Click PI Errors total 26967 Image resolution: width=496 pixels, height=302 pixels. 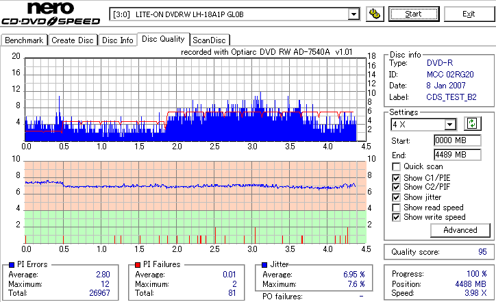coord(99,293)
